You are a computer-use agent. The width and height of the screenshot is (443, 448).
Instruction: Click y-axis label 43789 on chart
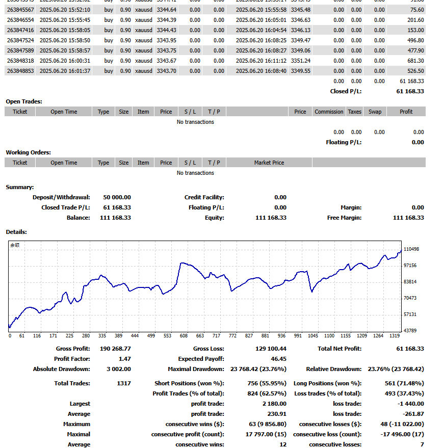pyautogui.click(x=410, y=331)
